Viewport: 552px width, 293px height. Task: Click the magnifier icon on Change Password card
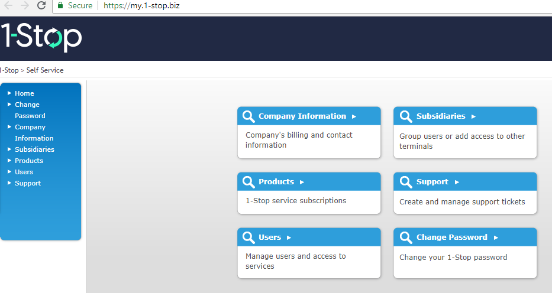pyautogui.click(x=406, y=237)
